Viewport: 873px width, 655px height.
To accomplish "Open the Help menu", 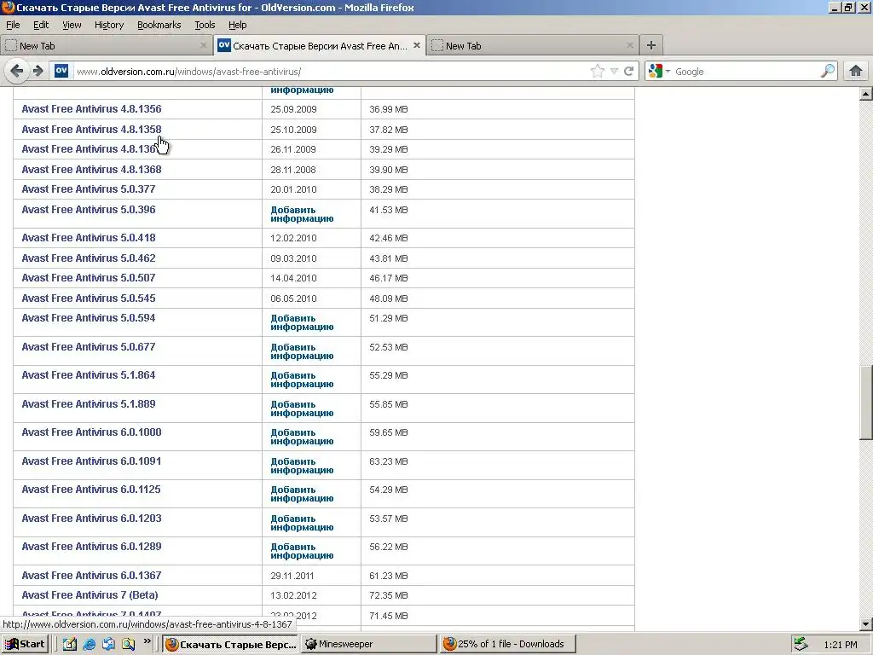I will click(x=237, y=25).
